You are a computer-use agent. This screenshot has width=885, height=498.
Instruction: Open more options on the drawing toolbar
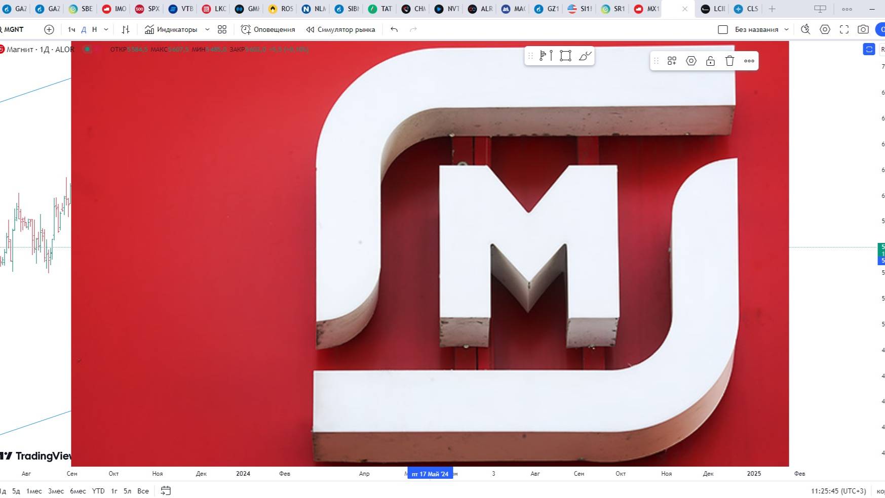point(749,61)
